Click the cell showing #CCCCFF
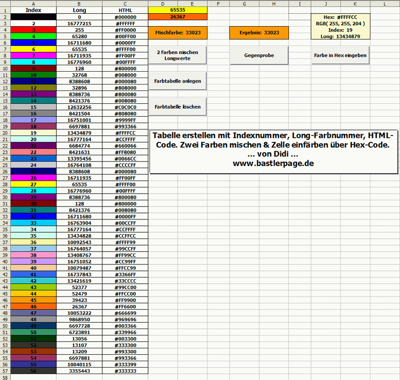The width and height of the screenshot is (400, 380). click(x=125, y=165)
